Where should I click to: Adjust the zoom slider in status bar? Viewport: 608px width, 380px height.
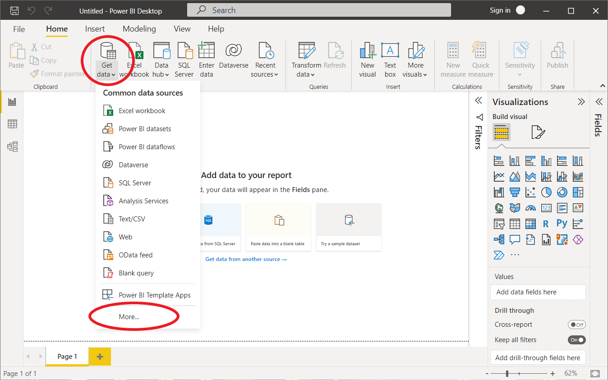click(x=507, y=374)
